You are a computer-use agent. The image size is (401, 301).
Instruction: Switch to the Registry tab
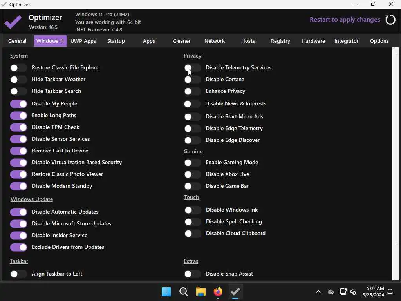click(x=280, y=41)
